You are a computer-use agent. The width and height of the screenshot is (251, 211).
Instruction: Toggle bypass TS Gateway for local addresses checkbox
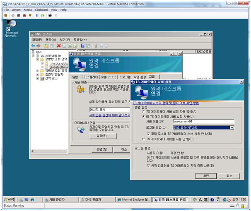(148, 134)
